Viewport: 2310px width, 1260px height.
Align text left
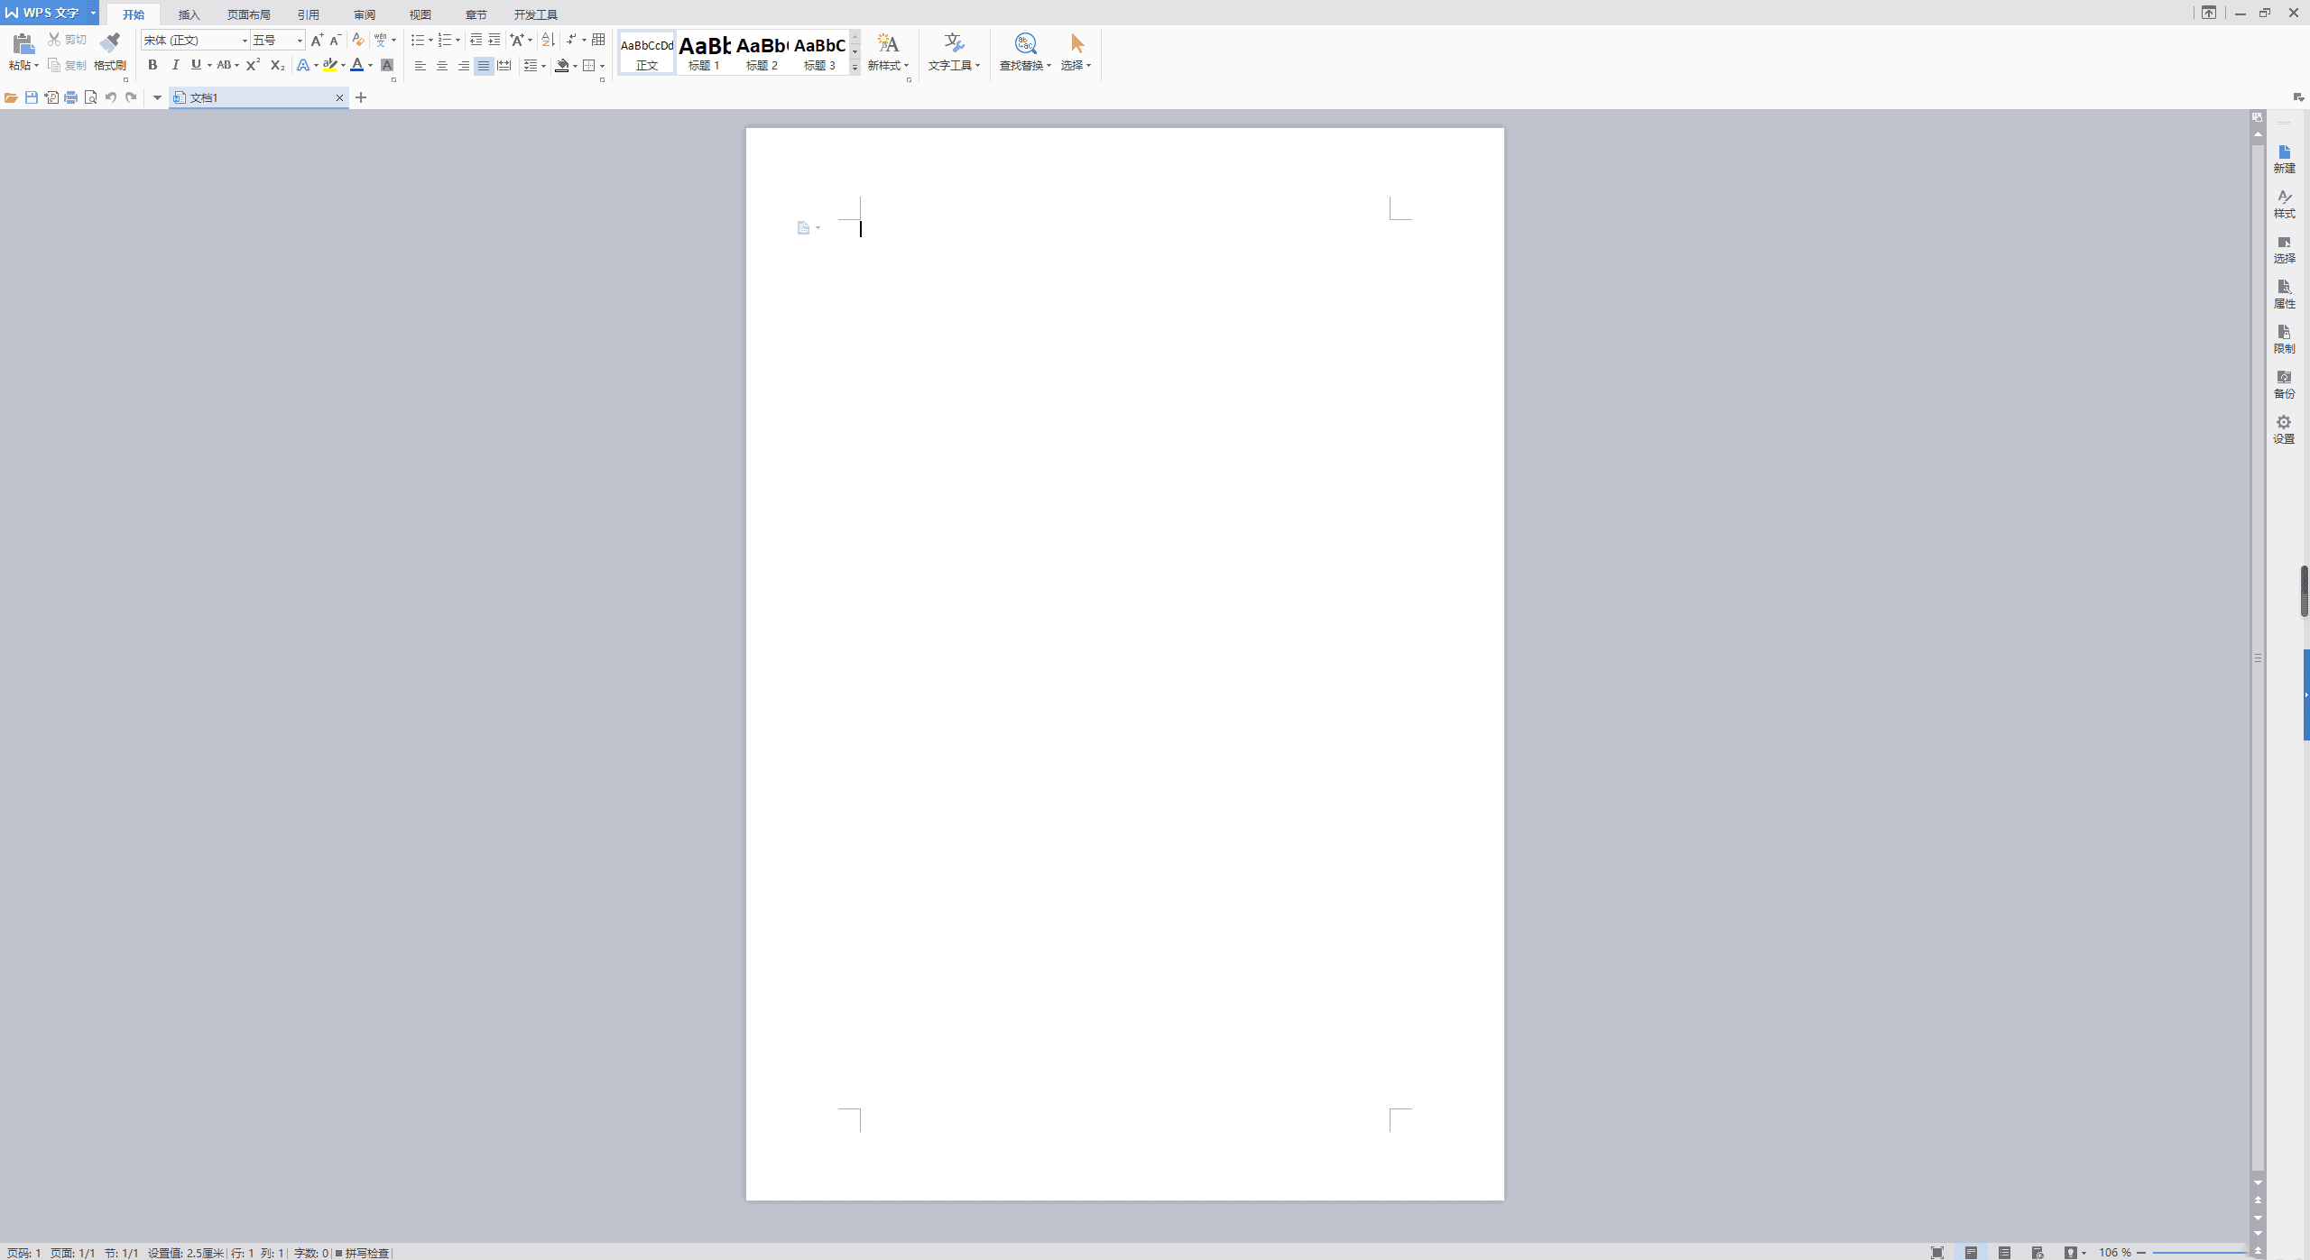pyautogui.click(x=420, y=66)
